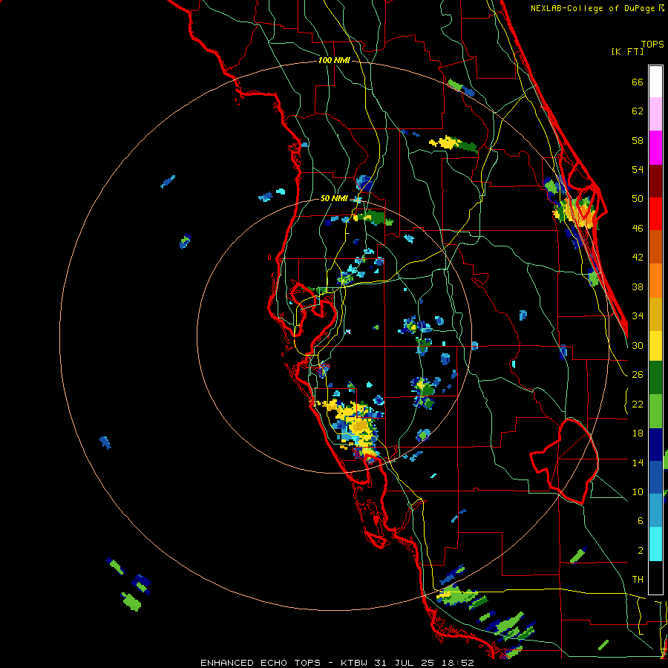Click the ENHANCED ECHO TOPS caption text
This screenshot has width=668, height=668.
[x=261, y=663]
